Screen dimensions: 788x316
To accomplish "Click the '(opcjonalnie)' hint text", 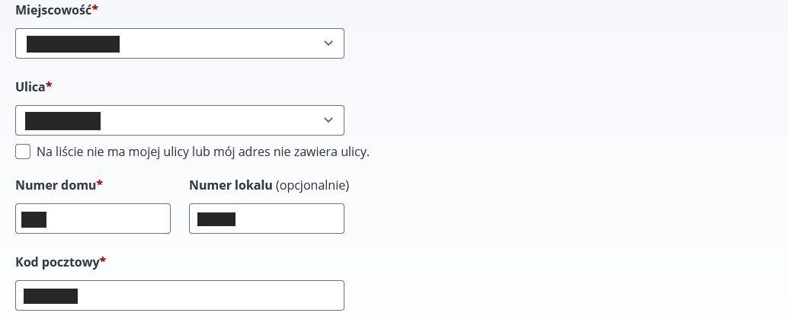I will click(312, 185).
